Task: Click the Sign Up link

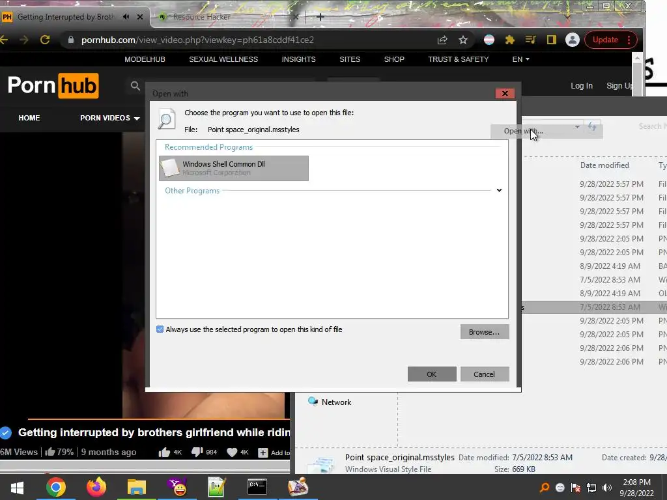Action: pos(619,86)
